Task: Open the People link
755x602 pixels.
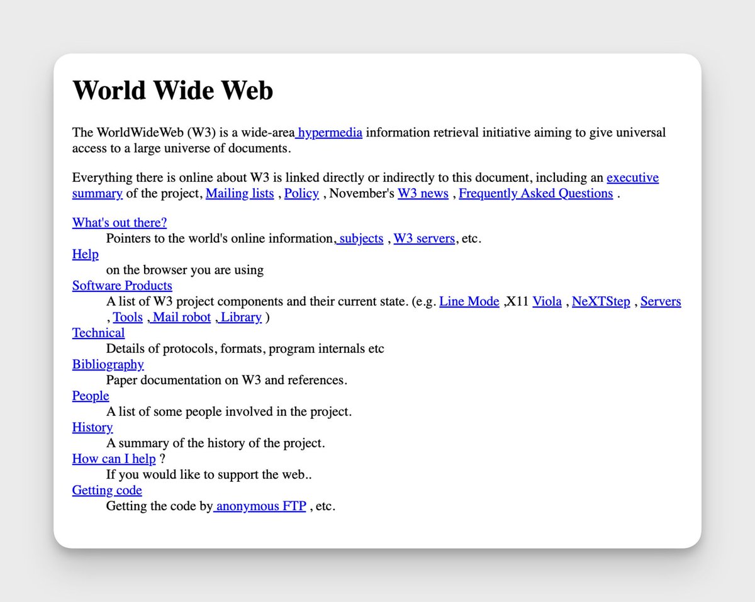Action: click(91, 396)
